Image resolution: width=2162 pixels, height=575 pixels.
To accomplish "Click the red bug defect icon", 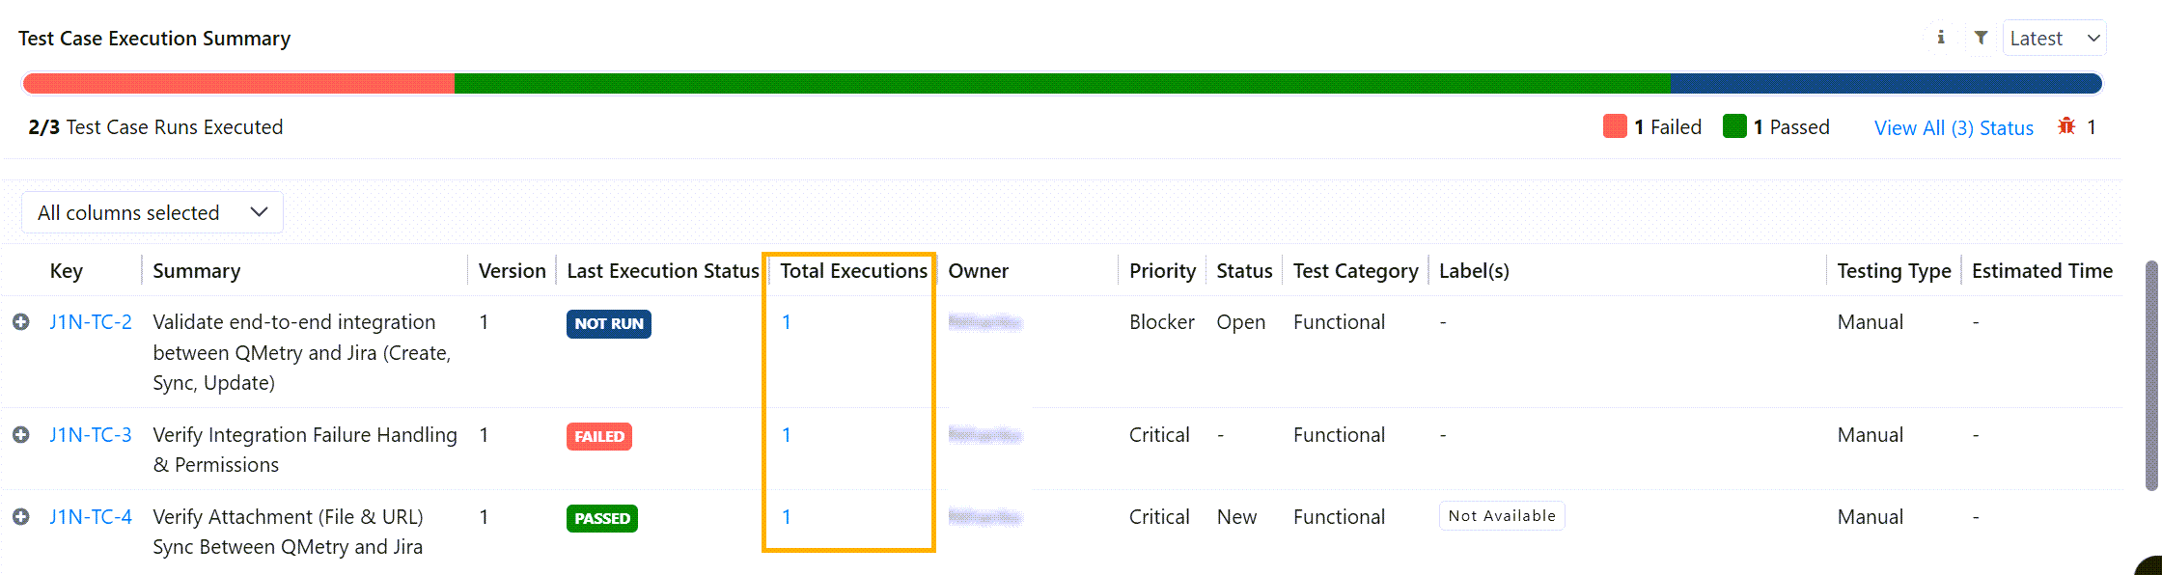I will (x=2066, y=126).
